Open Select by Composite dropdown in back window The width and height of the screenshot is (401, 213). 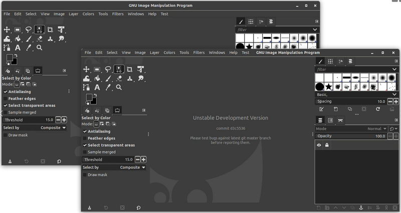click(x=34, y=127)
